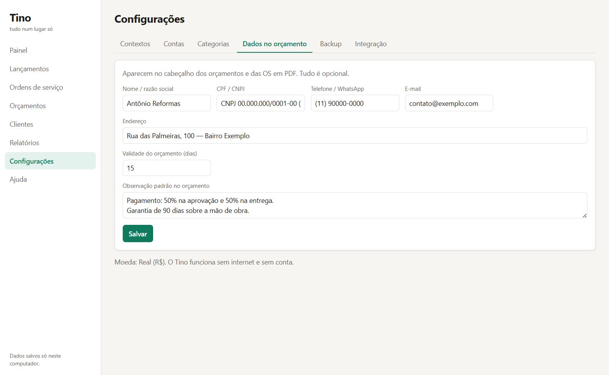
Task: Focus the CPF / CNPJ input
Action: click(261, 103)
